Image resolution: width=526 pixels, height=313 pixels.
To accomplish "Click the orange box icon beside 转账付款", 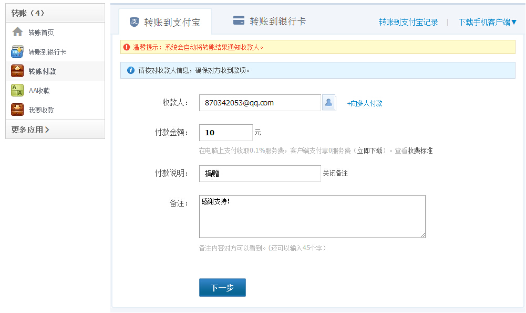I will click(17, 71).
